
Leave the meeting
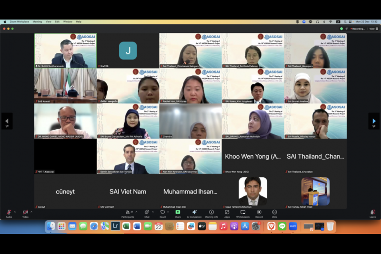372,213
